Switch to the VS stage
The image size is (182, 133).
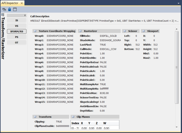(x=17, y=26)
